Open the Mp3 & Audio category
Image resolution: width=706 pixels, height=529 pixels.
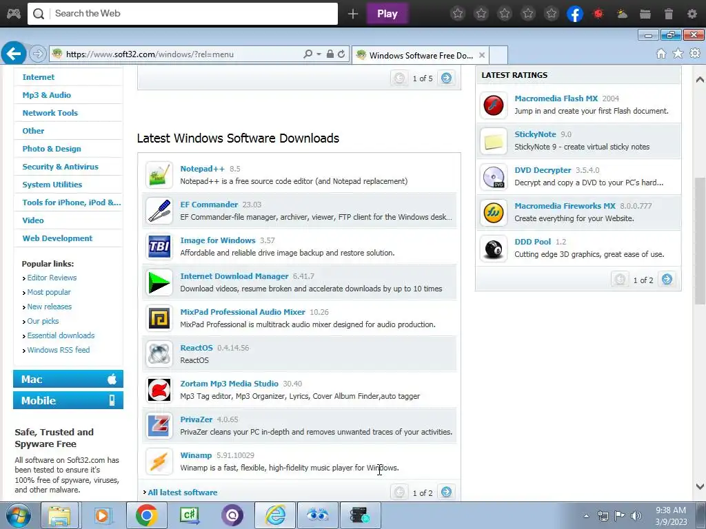point(46,95)
